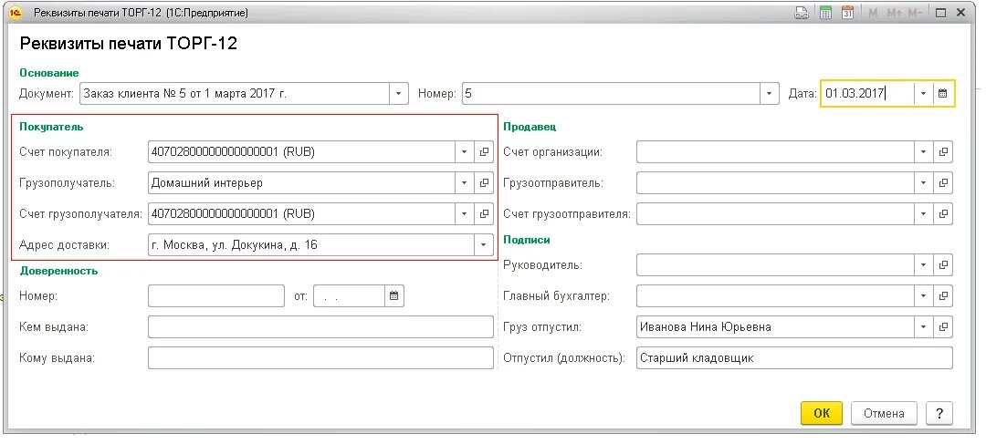Expand the Груз отпустил dropdown
Image resolution: width=986 pixels, height=444 pixels.
(x=923, y=327)
